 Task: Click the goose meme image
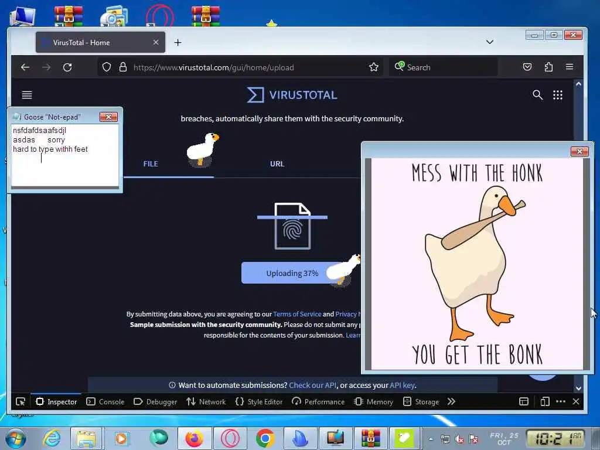(477, 264)
